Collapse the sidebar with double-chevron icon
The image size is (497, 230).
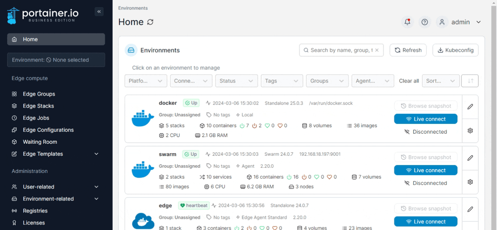99,12
